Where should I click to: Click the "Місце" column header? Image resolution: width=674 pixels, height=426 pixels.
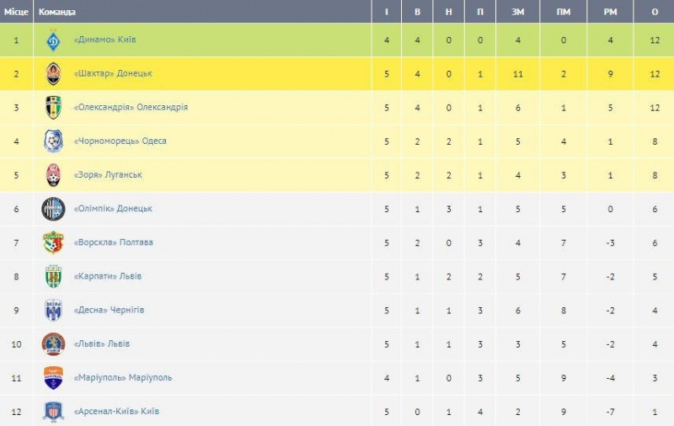click(16, 12)
